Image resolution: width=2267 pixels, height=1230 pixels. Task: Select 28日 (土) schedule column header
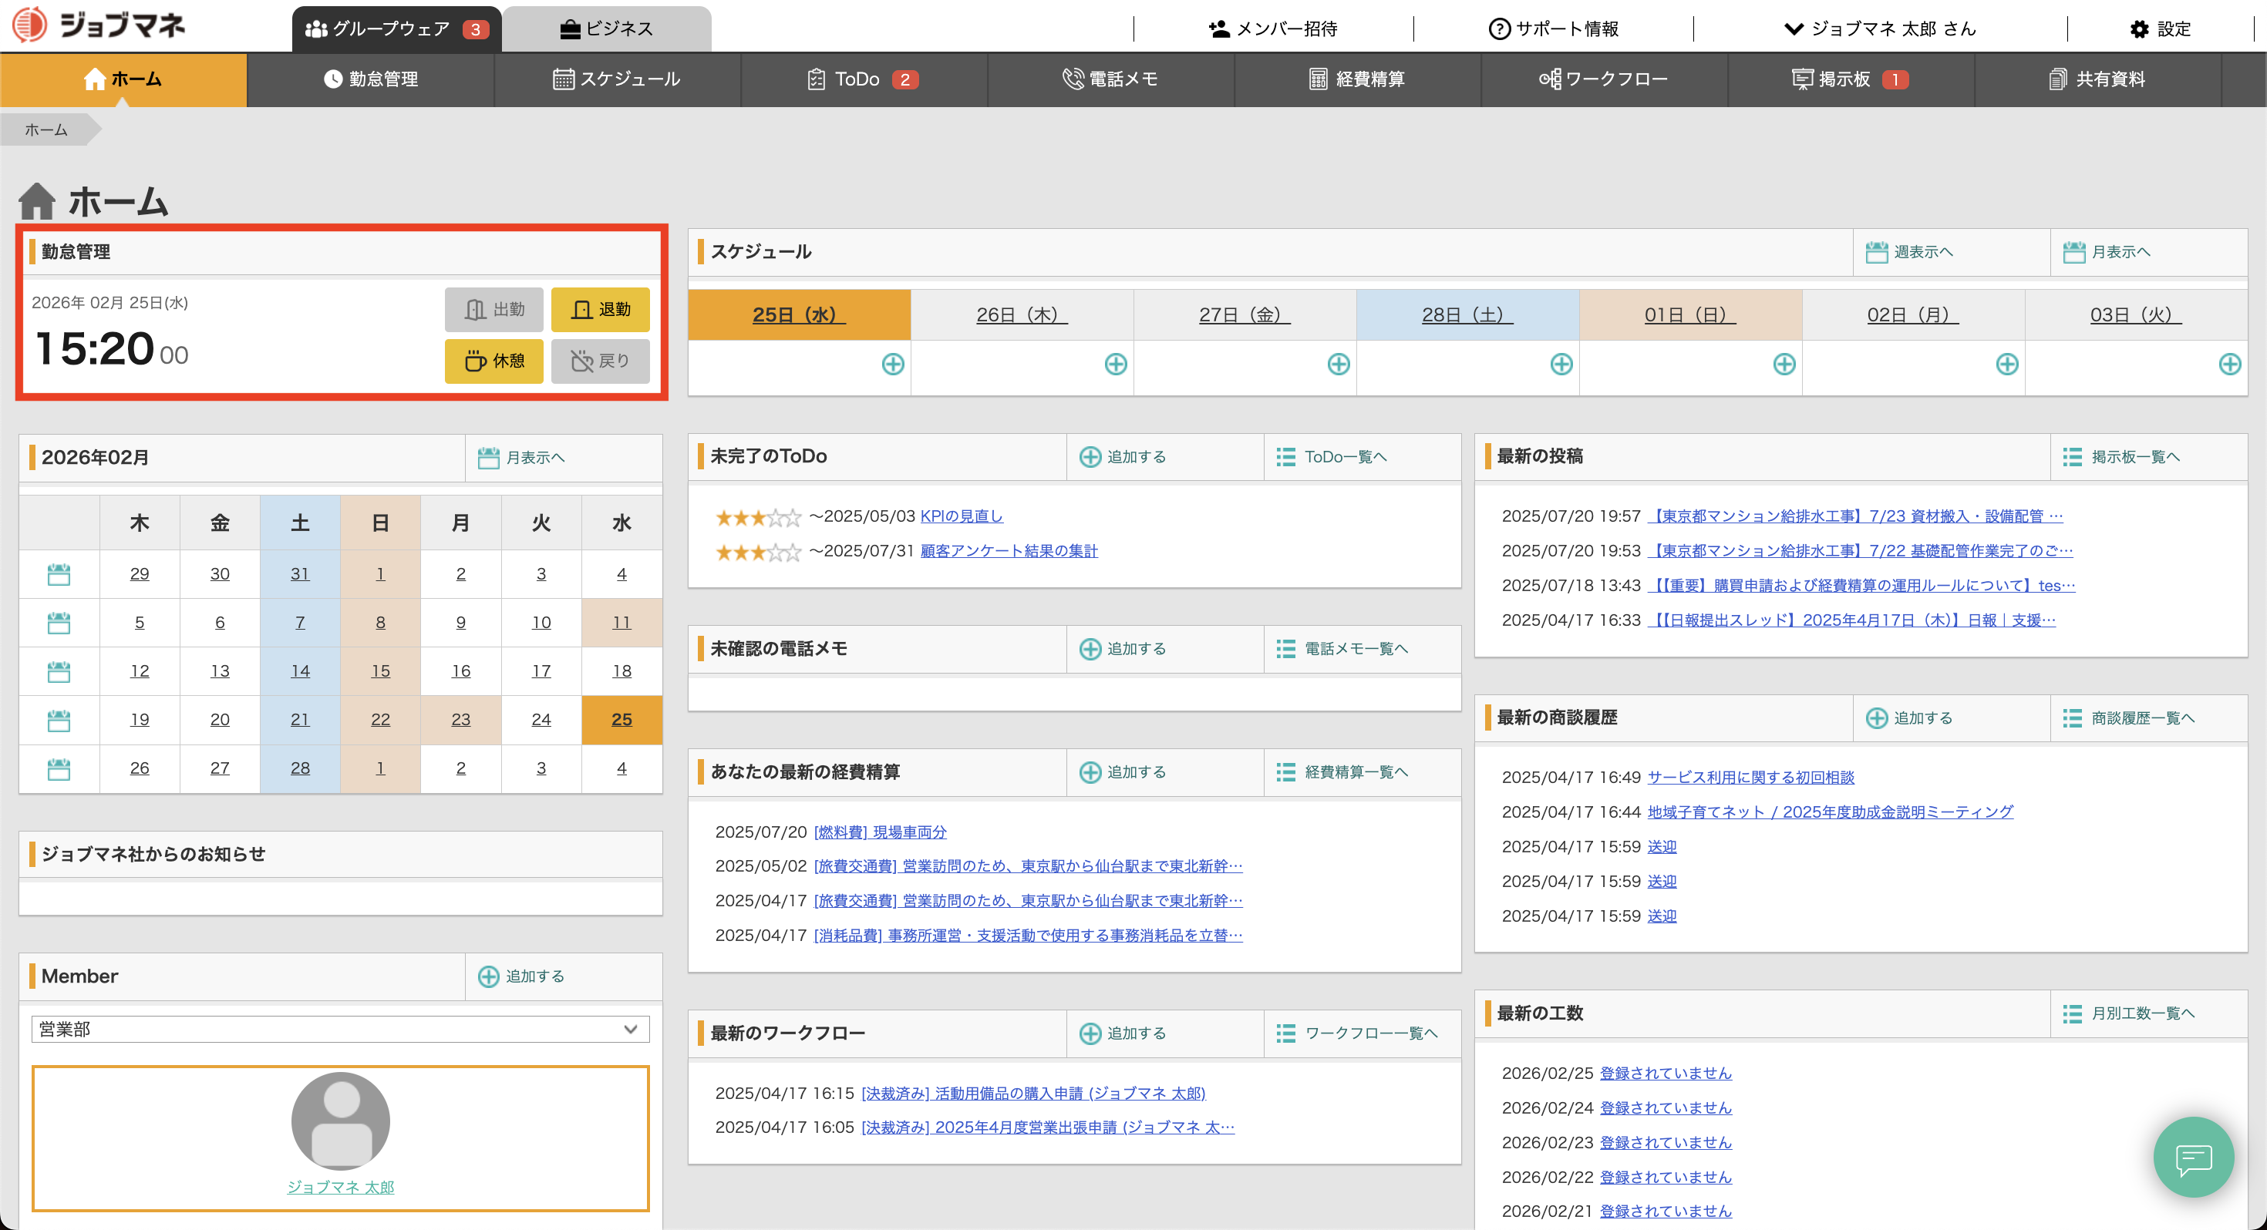pos(1467,315)
